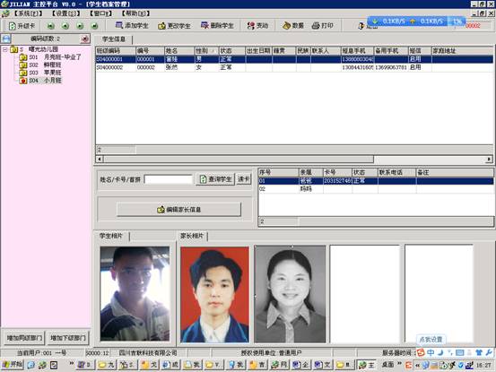This screenshot has width=496, height=372.
Task: Click phone number 13699063781 cell
Action: (391, 67)
